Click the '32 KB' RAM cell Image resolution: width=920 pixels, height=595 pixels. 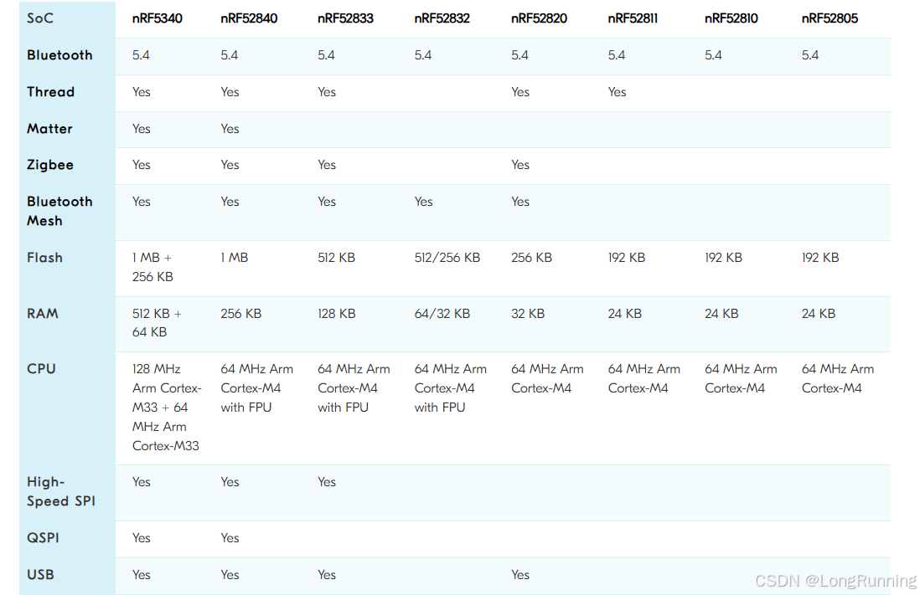528,314
